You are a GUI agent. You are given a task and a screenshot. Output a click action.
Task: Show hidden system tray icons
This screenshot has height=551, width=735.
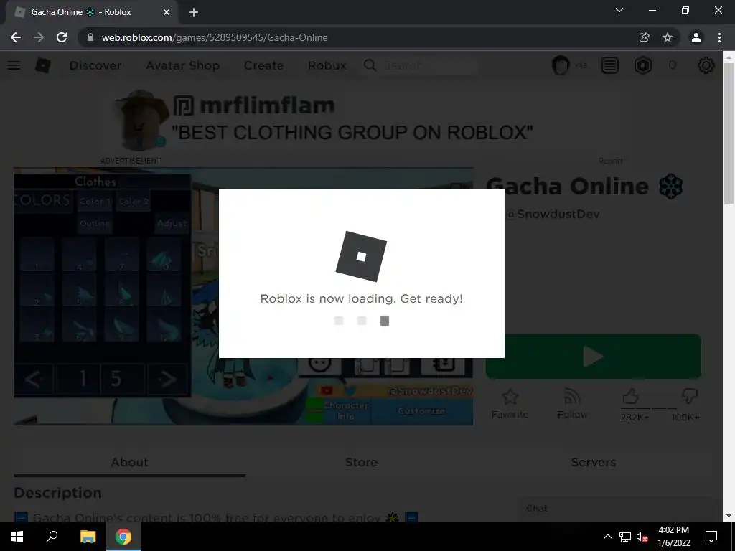tap(607, 537)
